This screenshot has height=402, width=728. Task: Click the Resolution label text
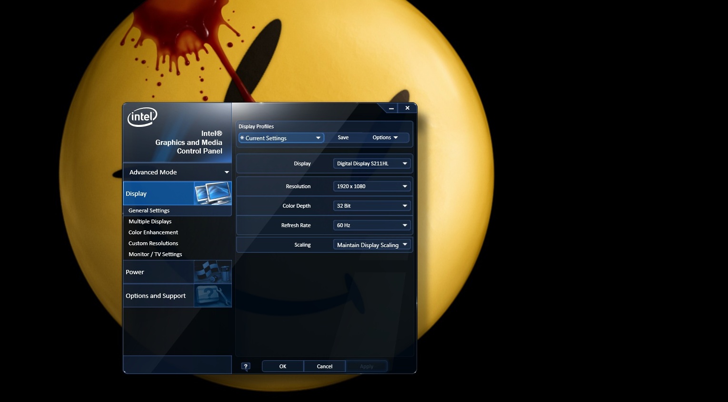[x=298, y=186]
